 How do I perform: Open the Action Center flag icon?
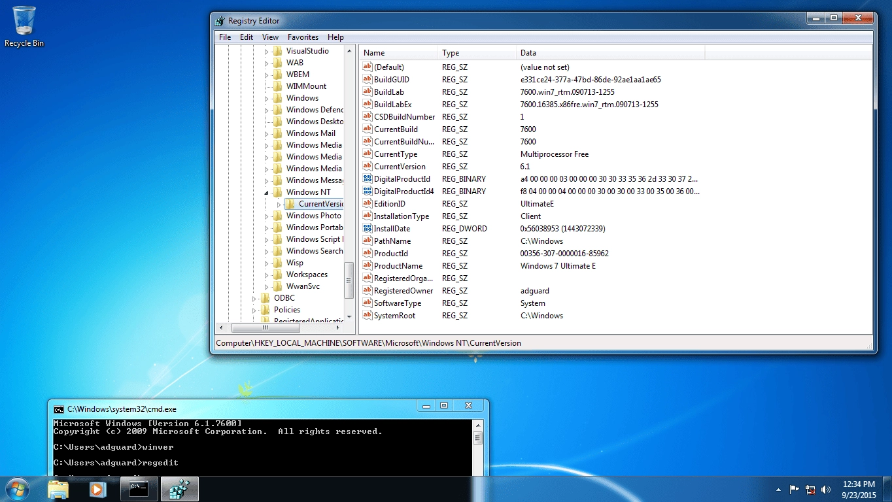[795, 489]
